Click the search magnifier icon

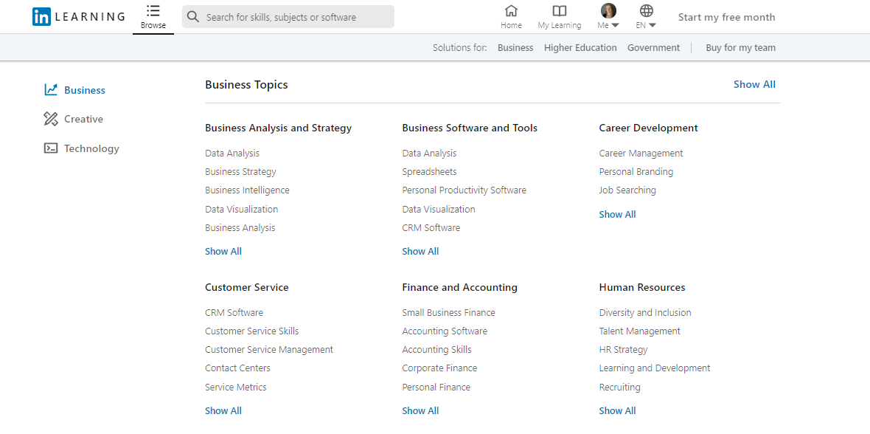[193, 17]
